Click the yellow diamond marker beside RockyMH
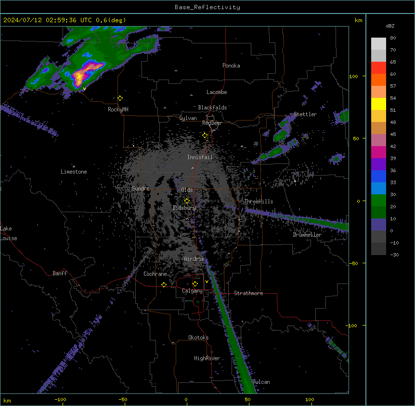Image resolution: width=415 pixels, height=406 pixels. pyautogui.click(x=120, y=98)
